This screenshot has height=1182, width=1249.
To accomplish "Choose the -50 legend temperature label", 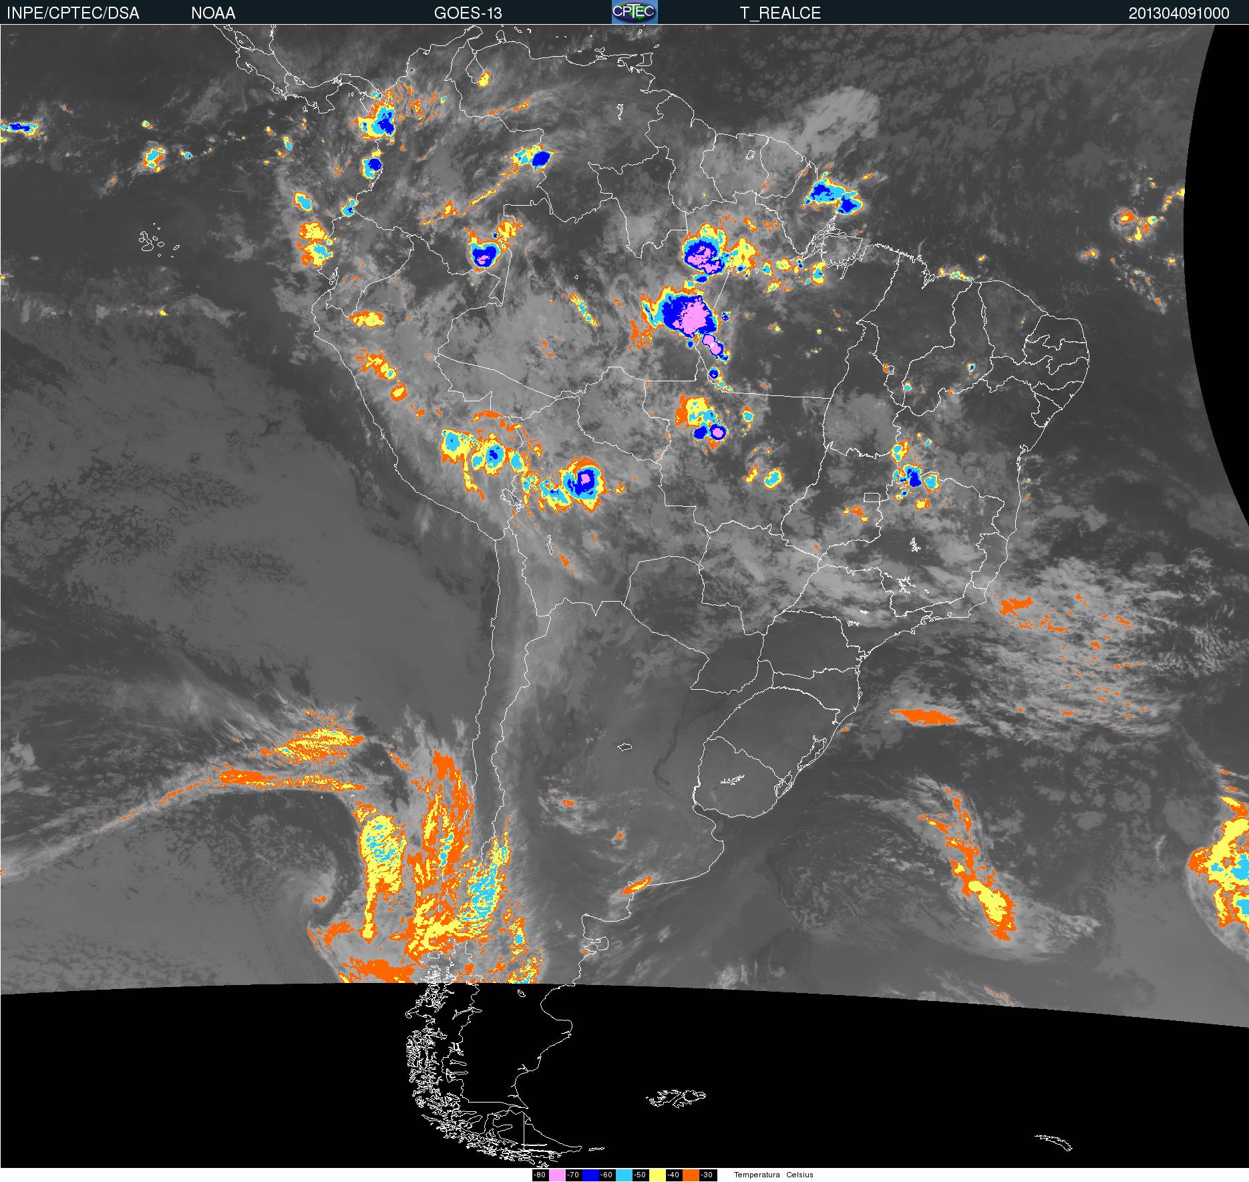I will click(x=640, y=1175).
